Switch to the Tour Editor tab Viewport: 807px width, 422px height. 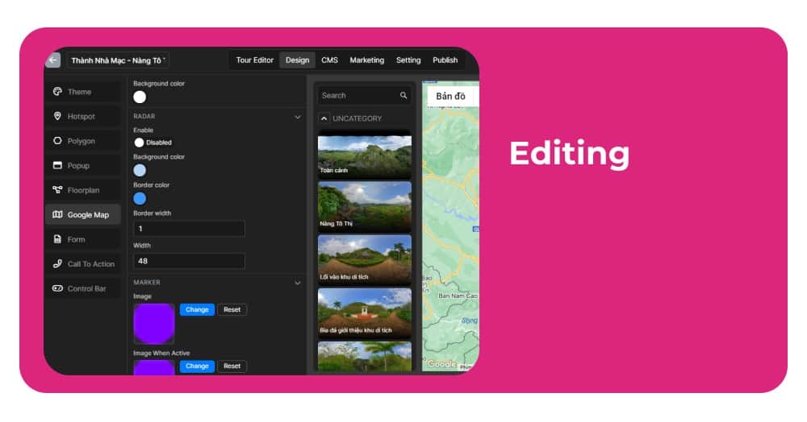[254, 60]
